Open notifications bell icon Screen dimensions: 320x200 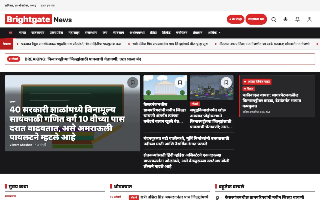(x=297, y=19)
